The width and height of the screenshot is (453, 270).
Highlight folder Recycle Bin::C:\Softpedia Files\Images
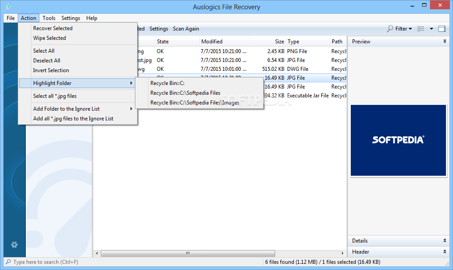click(x=200, y=103)
